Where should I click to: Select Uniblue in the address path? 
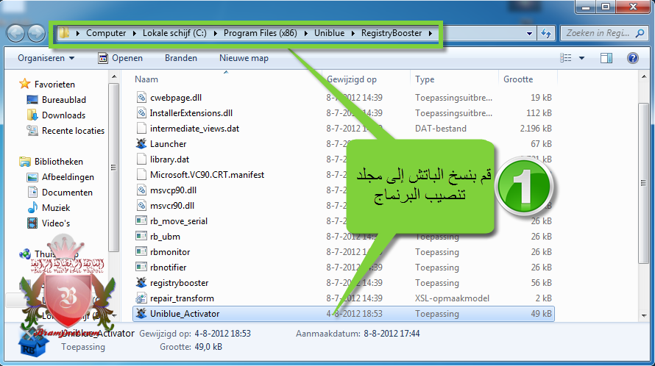[x=329, y=33]
